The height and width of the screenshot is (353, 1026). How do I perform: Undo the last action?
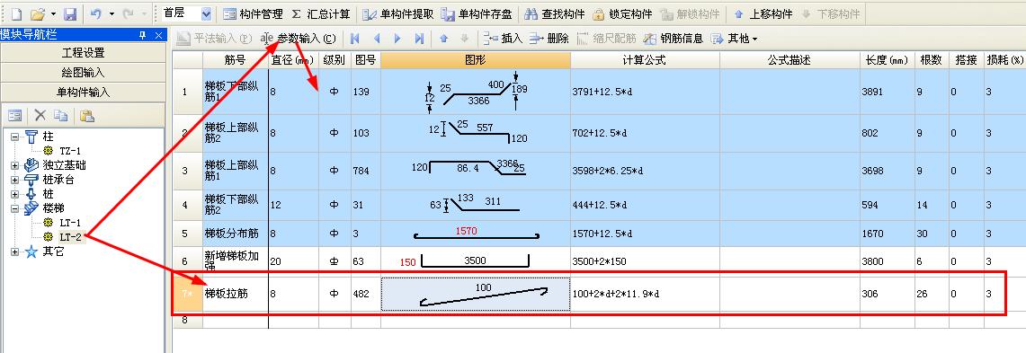coord(95,13)
